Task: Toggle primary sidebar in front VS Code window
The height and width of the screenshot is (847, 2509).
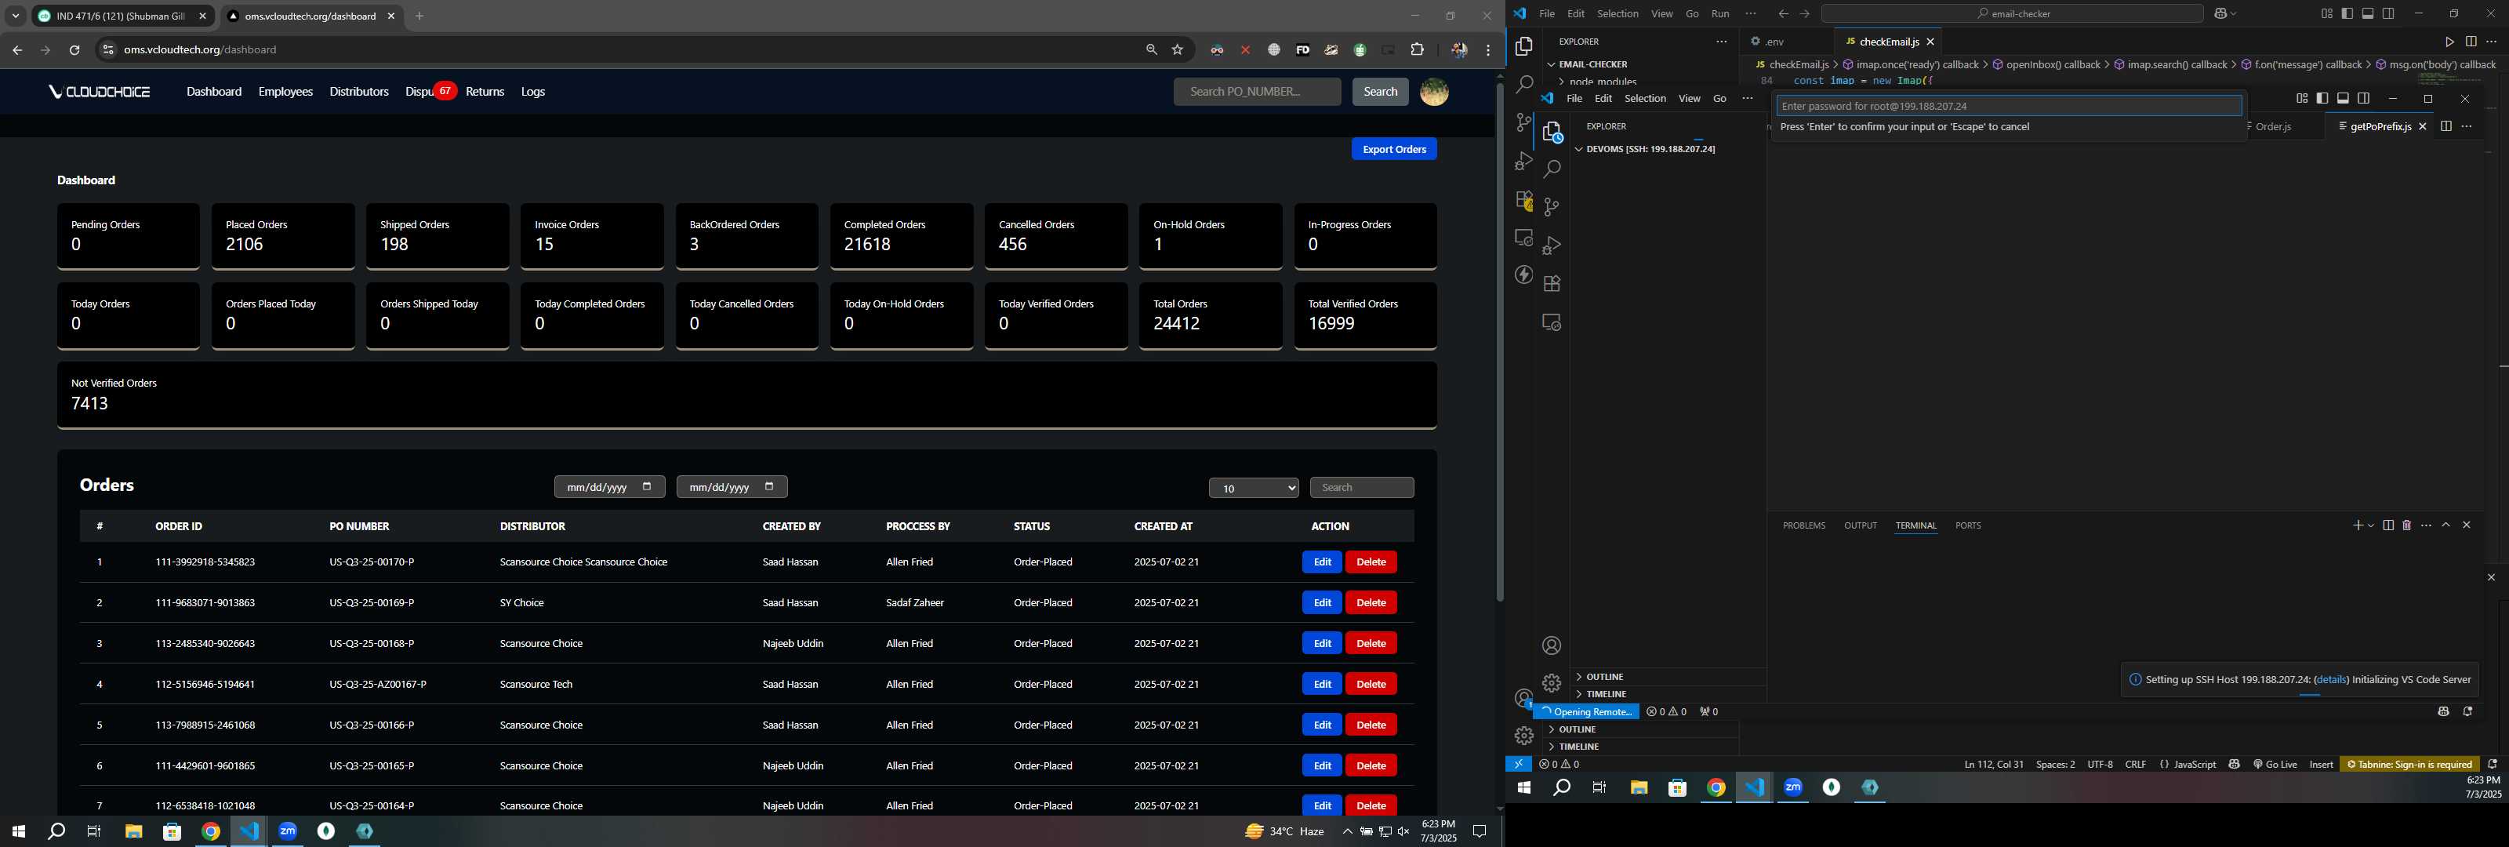Action: click(2322, 99)
